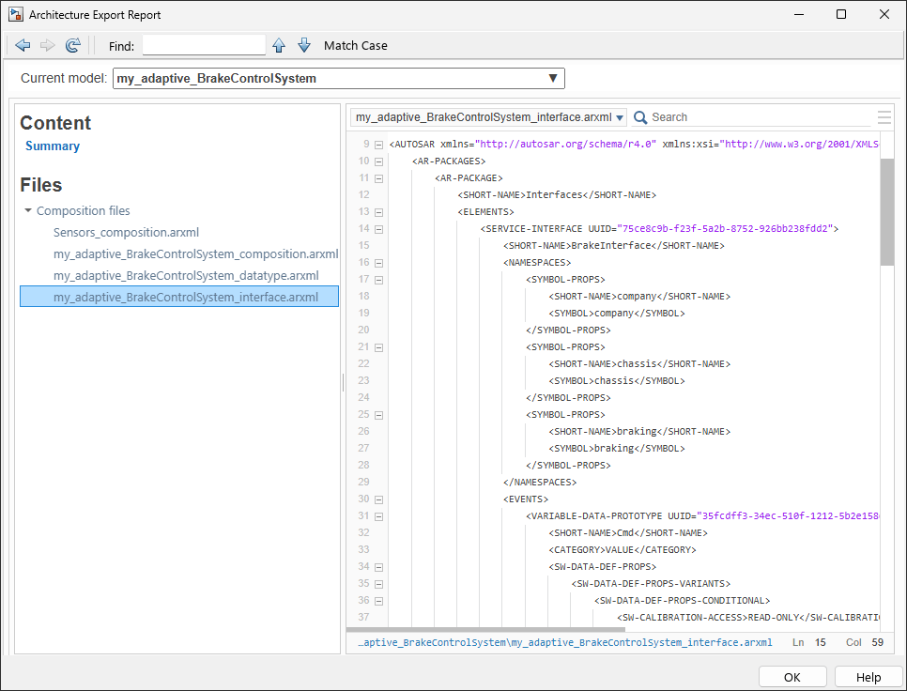Collapse the ELEMENTS fold at line 13
This screenshot has height=691, width=907.
point(379,212)
